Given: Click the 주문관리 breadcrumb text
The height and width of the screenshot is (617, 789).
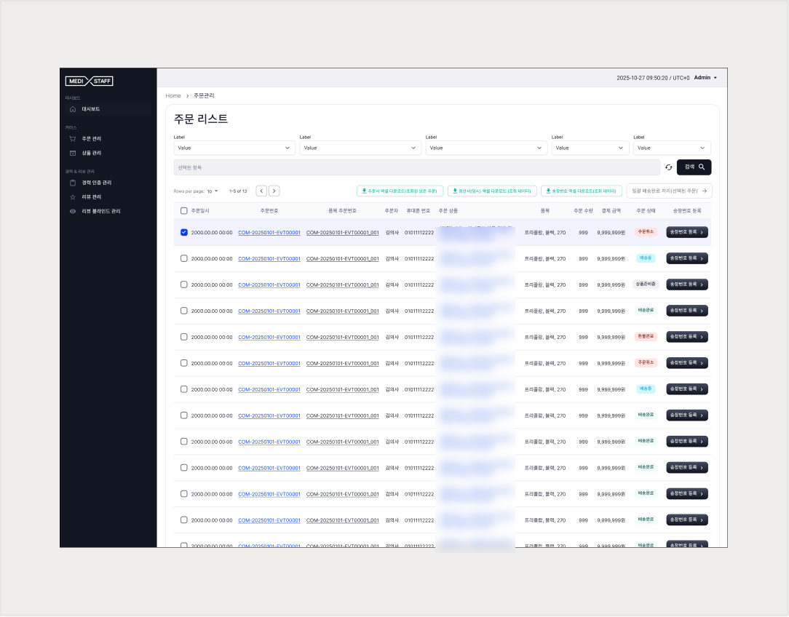Looking at the screenshot, I should point(204,95).
